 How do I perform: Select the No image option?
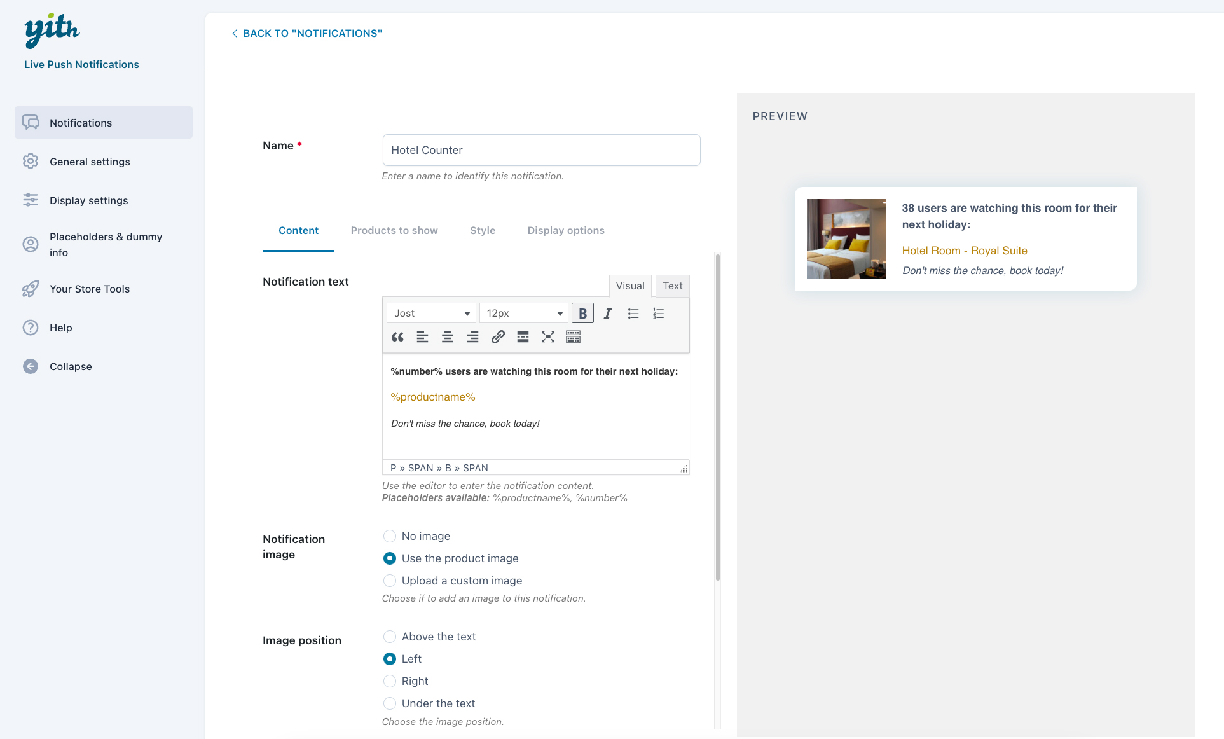[x=390, y=536]
